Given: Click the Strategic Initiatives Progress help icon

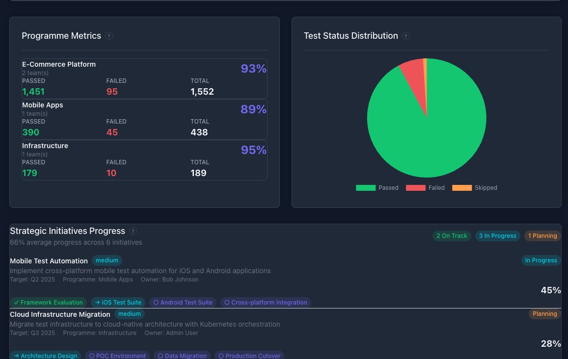Looking at the screenshot, I should pyautogui.click(x=133, y=231).
